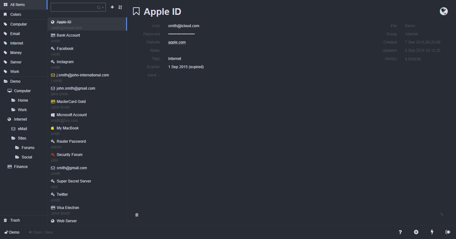This screenshot has width=456, height=239.
Task: Select the j.smith@john-international.com entry
Action: click(x=87, y=77)
